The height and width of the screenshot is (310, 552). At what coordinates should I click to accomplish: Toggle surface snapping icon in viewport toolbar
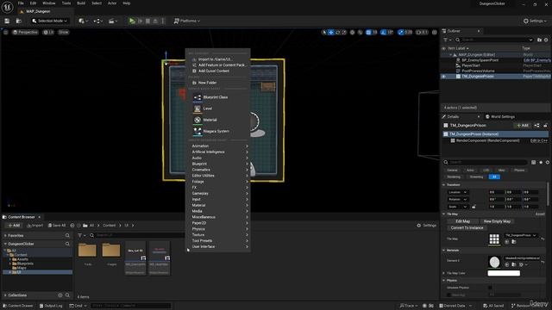click(360, 33)
